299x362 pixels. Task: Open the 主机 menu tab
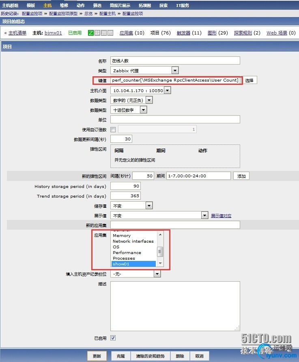click(47, 5)
